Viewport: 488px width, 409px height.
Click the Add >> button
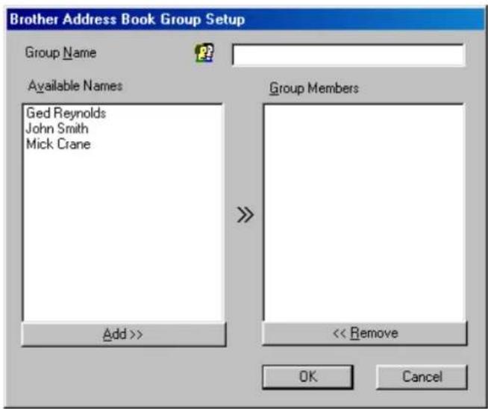(x=124, y=334)
